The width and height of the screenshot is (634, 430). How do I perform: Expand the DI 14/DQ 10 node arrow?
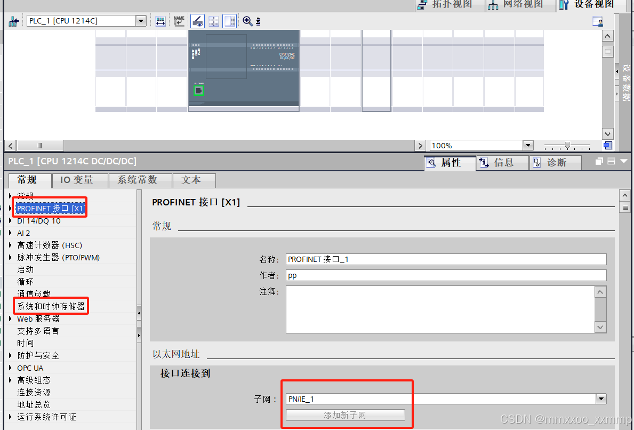[x=10, y=221]
